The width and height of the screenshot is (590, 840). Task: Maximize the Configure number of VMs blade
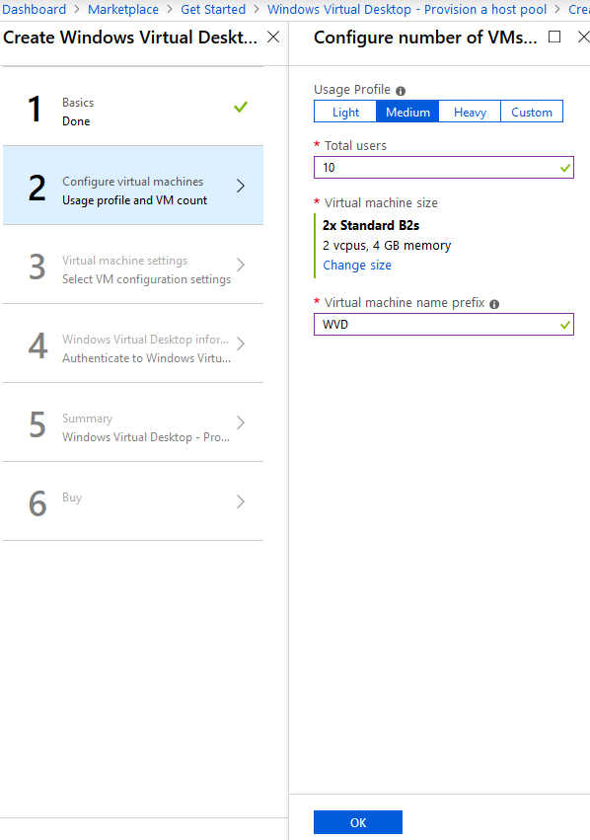pyautogui.click(x=554, y=37)
